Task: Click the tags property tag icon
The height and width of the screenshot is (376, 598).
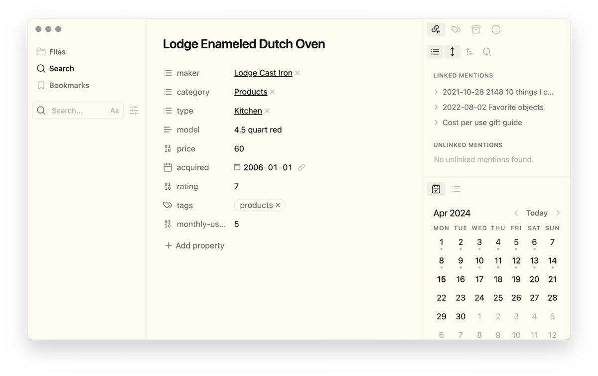Action: tap(167, 205)
